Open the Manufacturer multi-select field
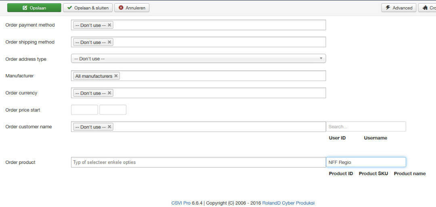Image resolution: width=436 pixels, height=207 pixels. (222, 76)
